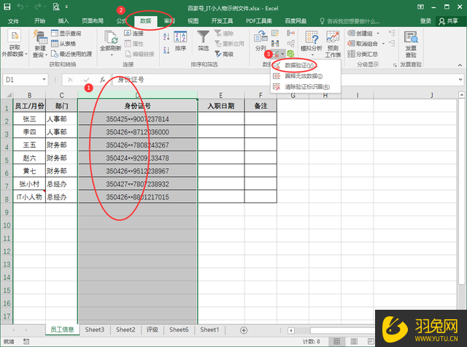Click the Redo arrow icon
Screen dimensions: 467x347
click(38, 7)
